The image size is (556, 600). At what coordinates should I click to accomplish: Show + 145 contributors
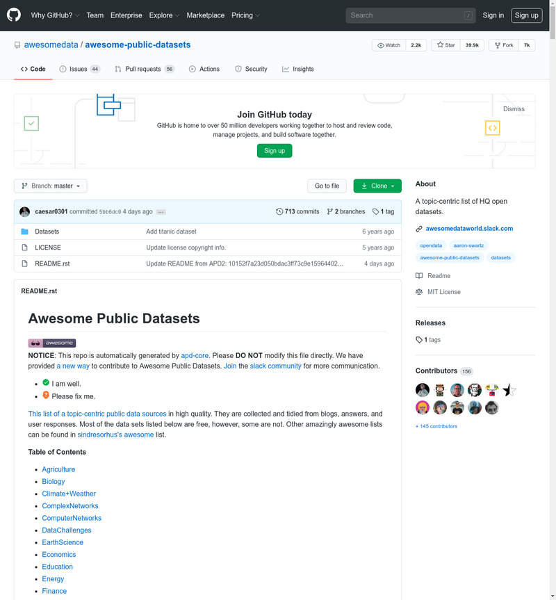[436, 426]
